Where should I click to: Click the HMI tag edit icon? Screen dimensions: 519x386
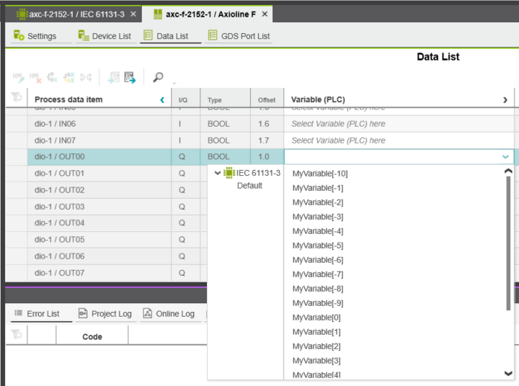click(18, 77)
